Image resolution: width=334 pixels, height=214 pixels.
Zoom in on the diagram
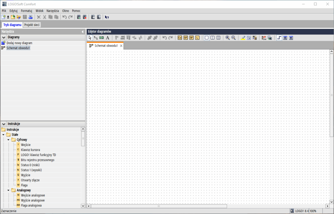coord(228,38)
